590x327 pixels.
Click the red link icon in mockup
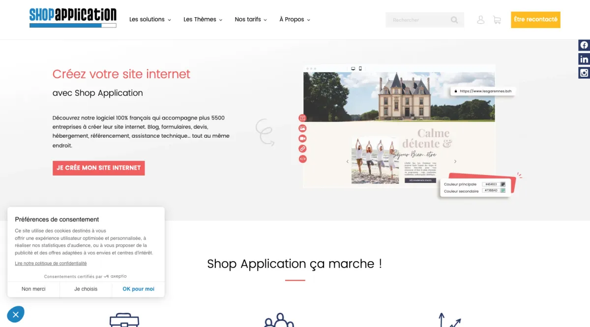coord(302,149)
